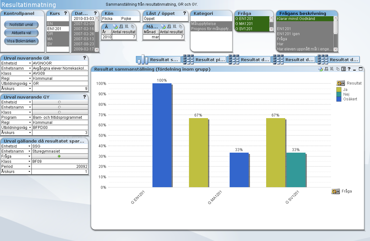The width and height of the screenshot is (370, 241).
Task: Click the print icon in the År table header
Action: tap(121, 27)
